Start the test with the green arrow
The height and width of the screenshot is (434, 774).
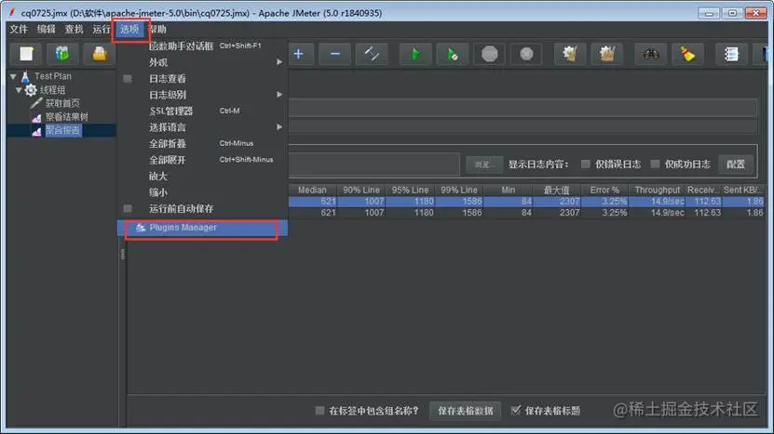(415, 54)
